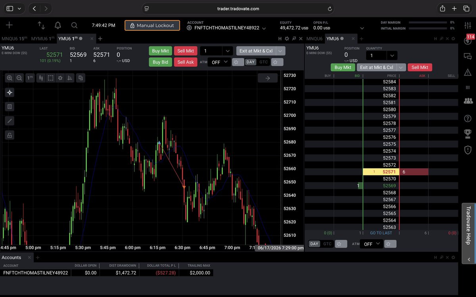Click Buy Bid button
This screenshot has width=476, height=297.
161,62
